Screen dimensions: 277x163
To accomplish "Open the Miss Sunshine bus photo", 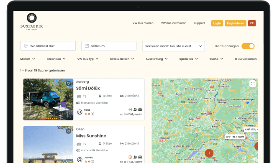I will point(48,145).
